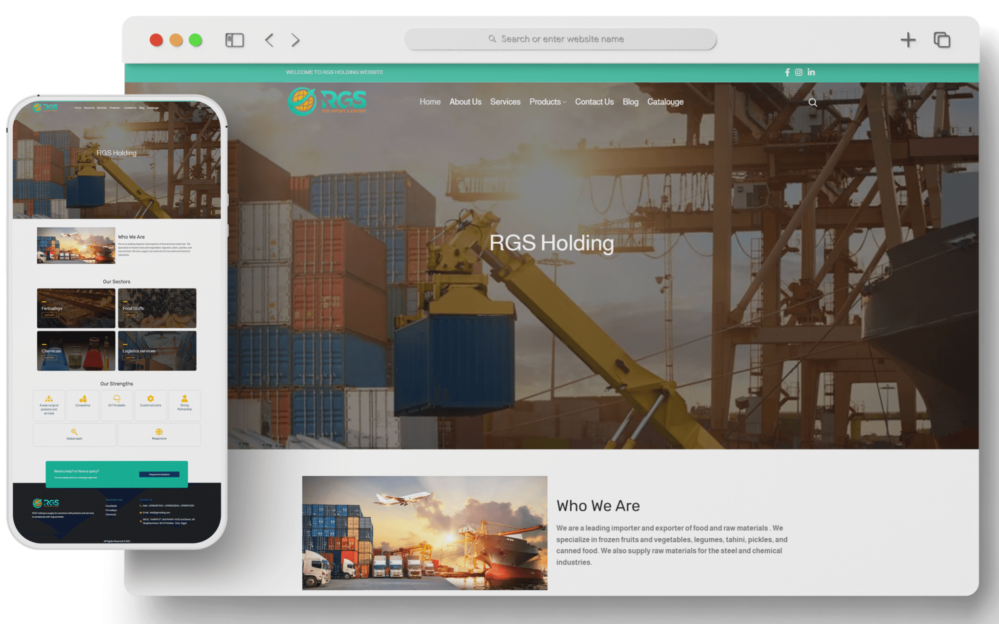Tap Blog in the phone navigation
The image size is (999, 624).
[141, 108]
